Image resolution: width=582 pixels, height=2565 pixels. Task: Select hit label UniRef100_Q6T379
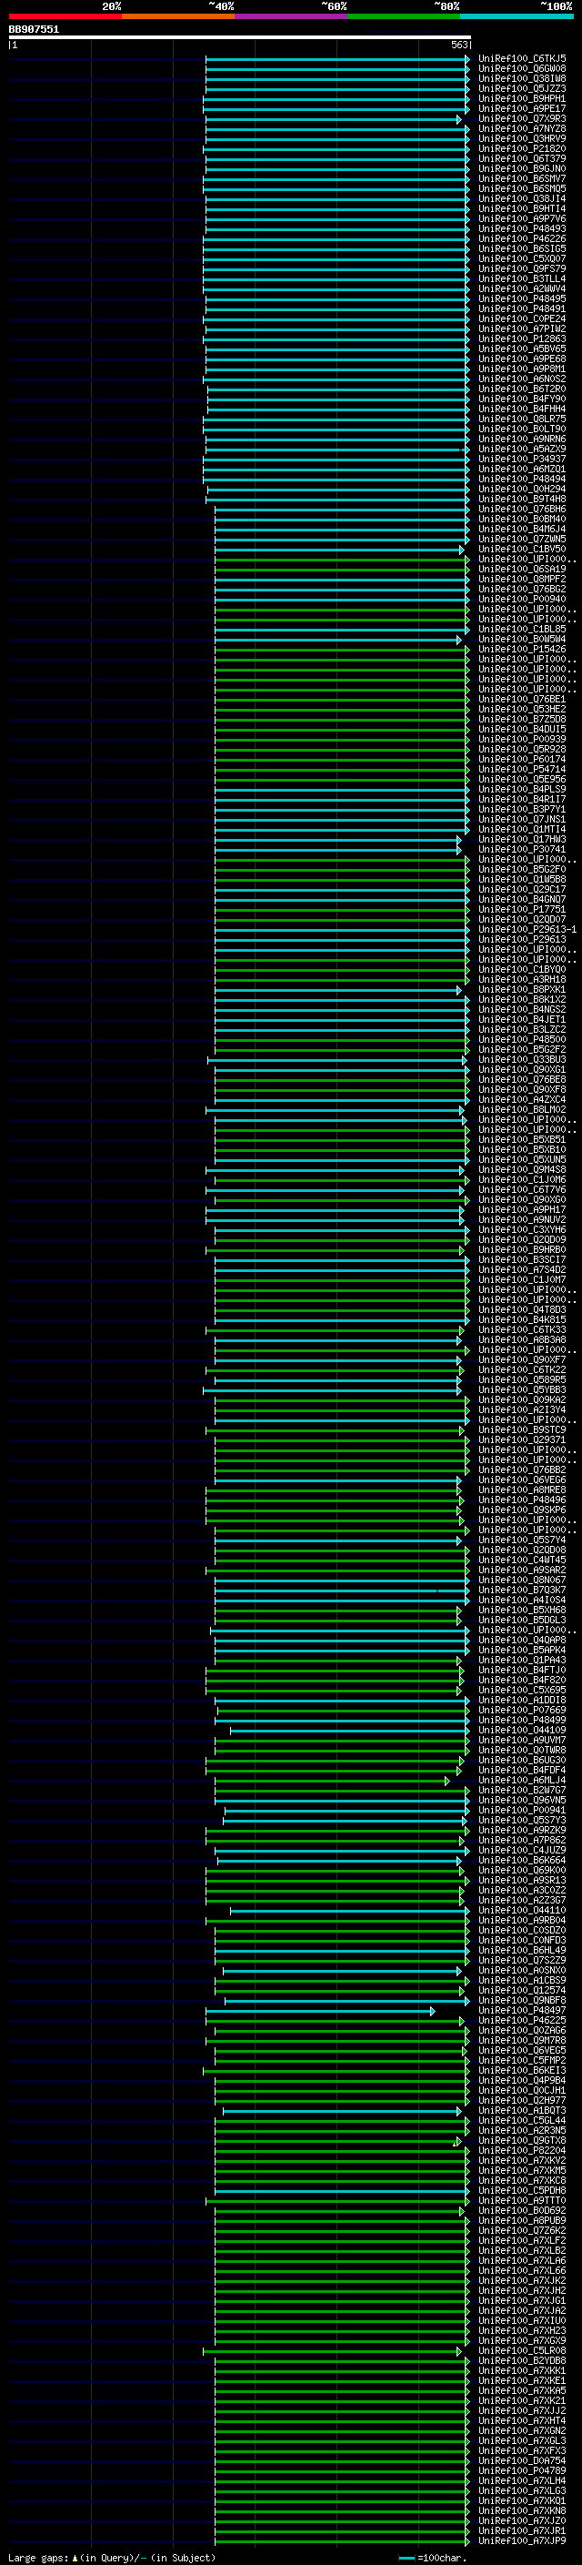(522, 158)
